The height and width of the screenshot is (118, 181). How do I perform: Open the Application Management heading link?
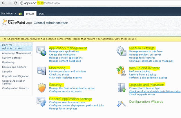pos(68,48)
